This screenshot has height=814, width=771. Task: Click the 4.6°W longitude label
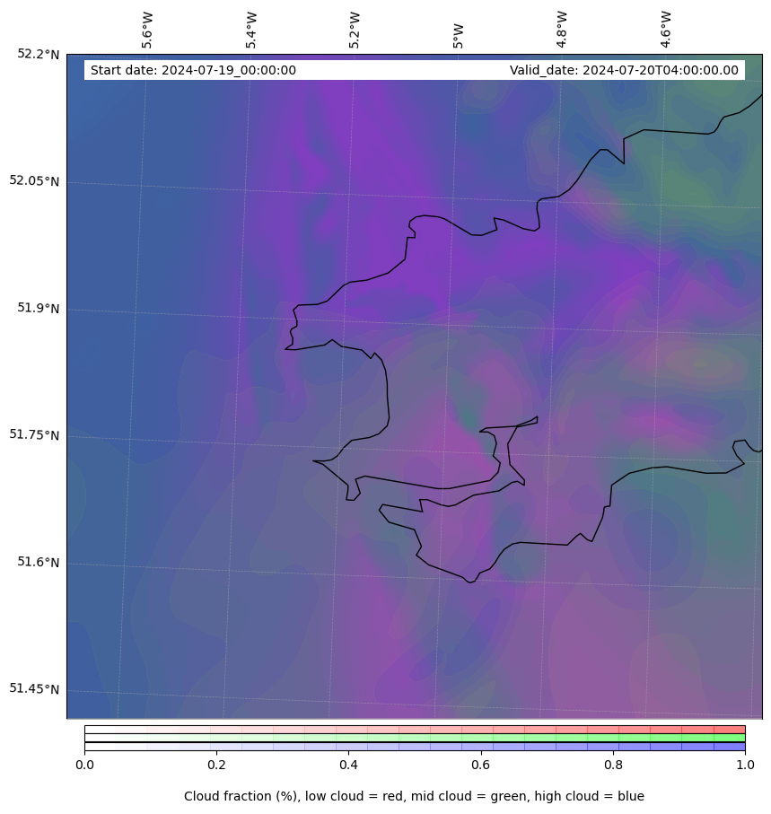point(666,30)
